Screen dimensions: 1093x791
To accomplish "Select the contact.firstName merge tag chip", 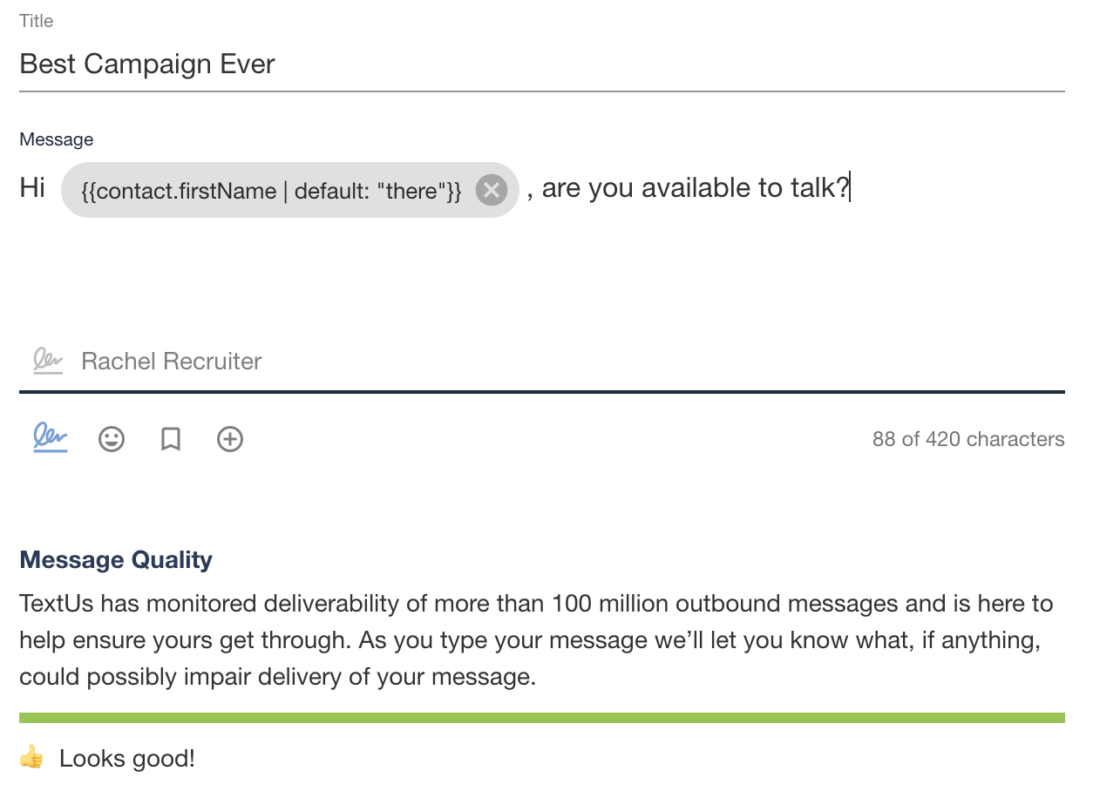I will point(270,190).
